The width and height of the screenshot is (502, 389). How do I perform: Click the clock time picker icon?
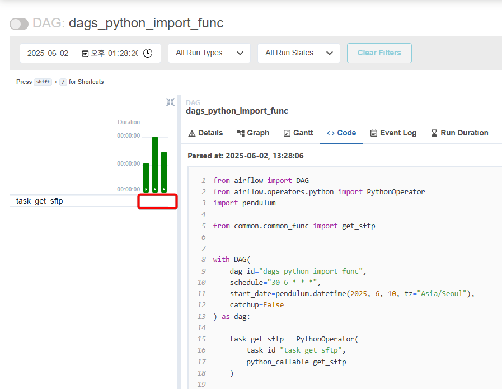pyautogui.click(x=148, y=53)
